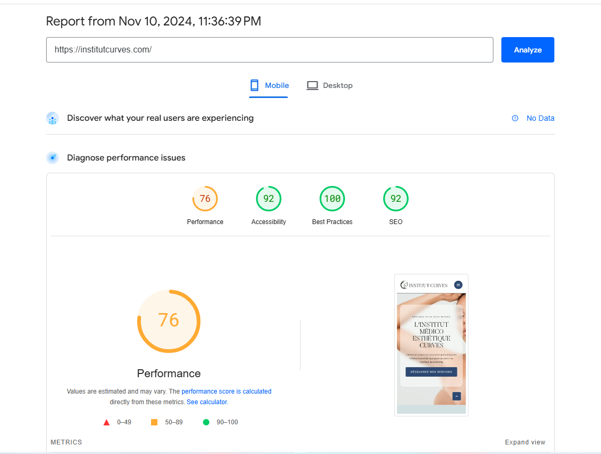
Task: Select the Best Practices 100 gauge
Action: (332, 199)
